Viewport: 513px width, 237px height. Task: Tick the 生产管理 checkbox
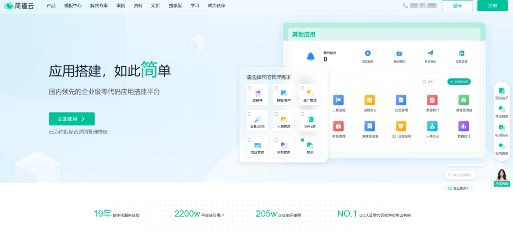(x=302, y=88)
